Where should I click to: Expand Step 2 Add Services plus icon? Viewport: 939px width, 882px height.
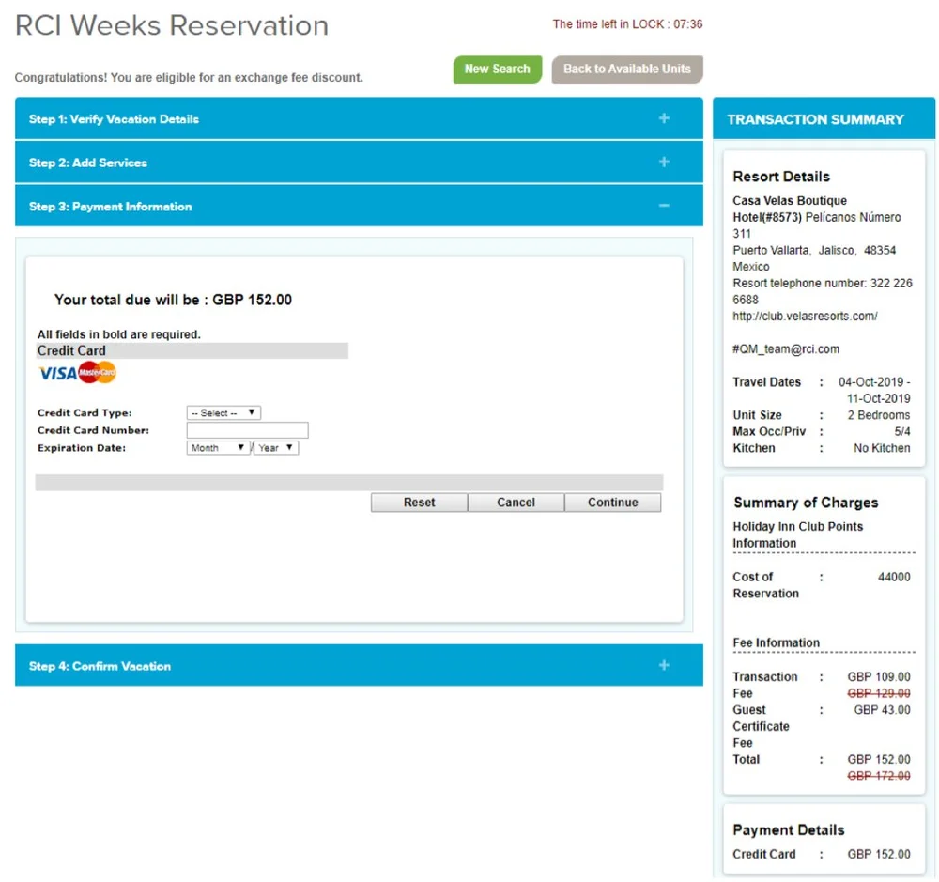coord(664,162)
